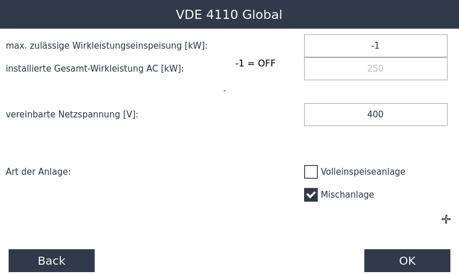The width and height of the screenshot is (459, 275).
Task: Click the "-1 = OFF" hint text
Action: [255, 63]
